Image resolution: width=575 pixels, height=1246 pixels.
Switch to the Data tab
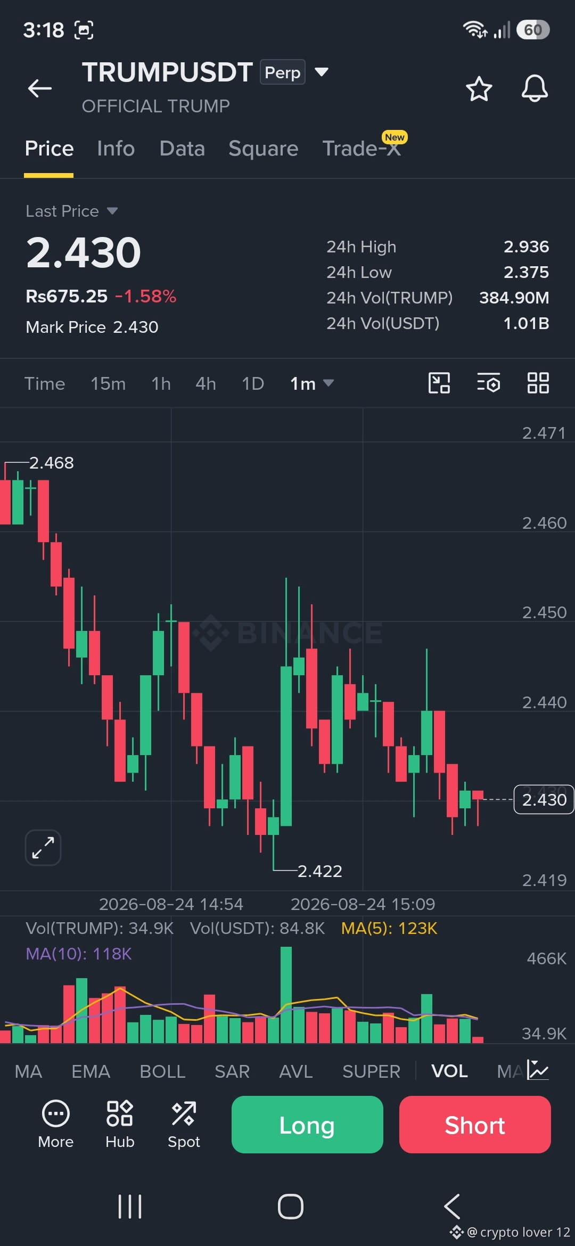click(x=182, y=149)
